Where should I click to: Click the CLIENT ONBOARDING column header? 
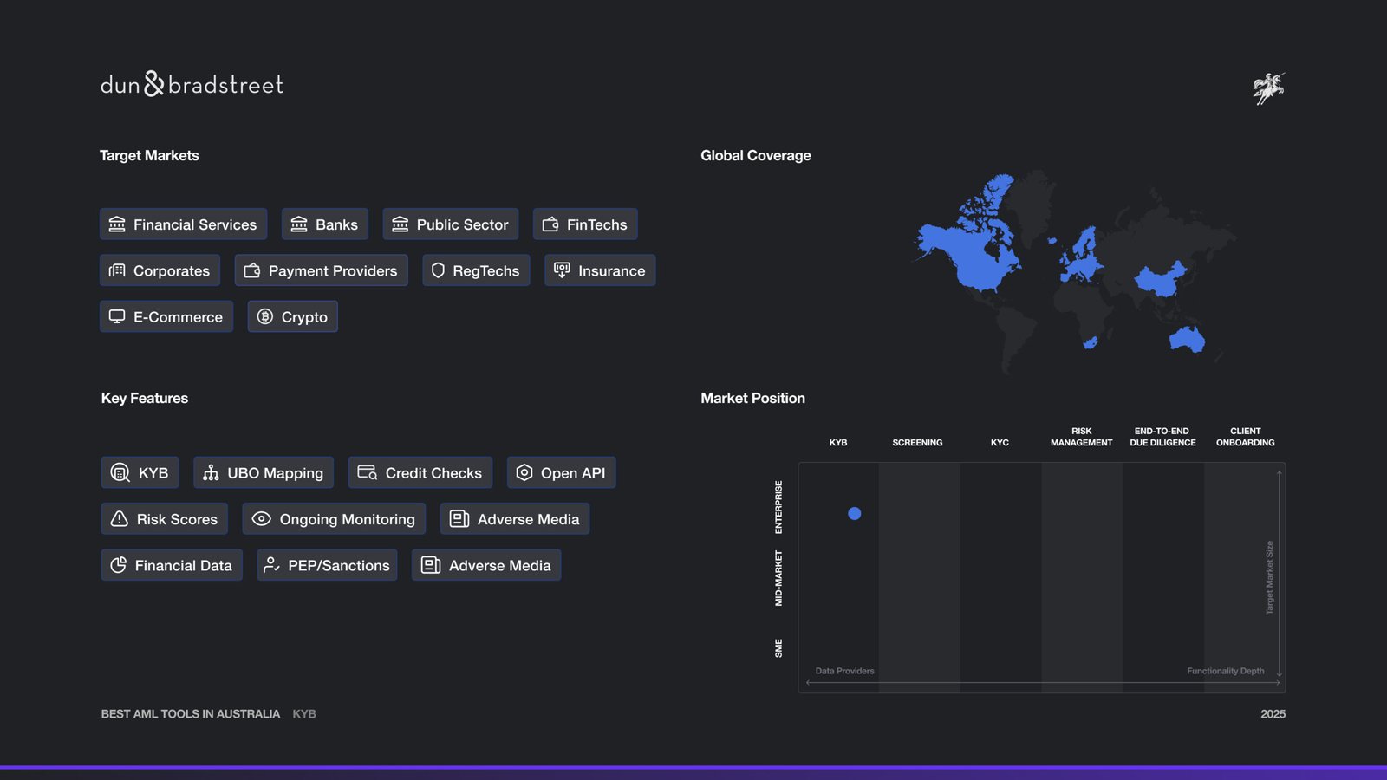click(1245, 437)
